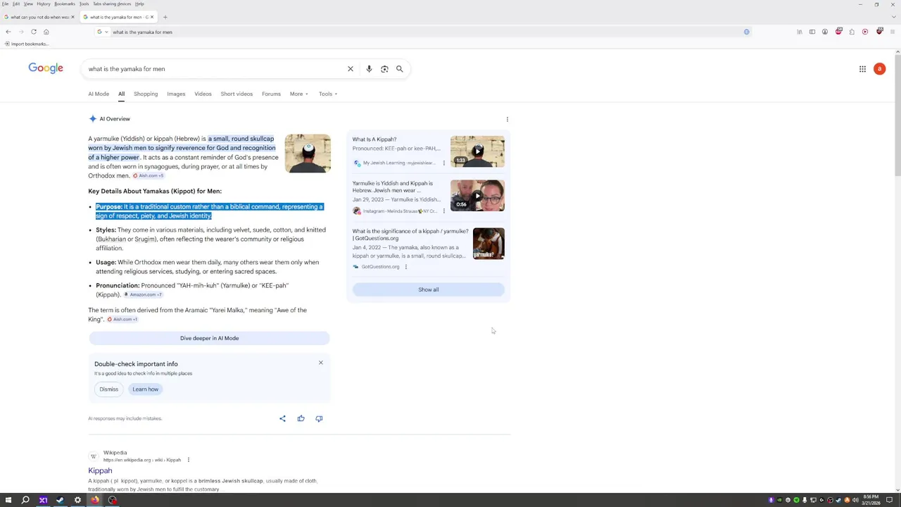This screenshot has height=507, width=901.
Task: Switch to Forums results tab
Action: click(x=271, y=94)
